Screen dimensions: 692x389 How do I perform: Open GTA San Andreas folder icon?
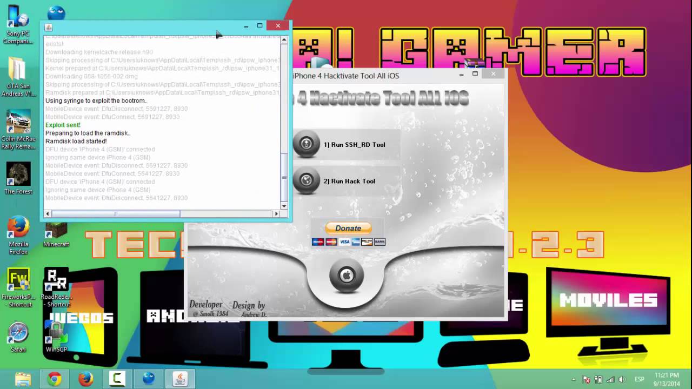(18, 77)
